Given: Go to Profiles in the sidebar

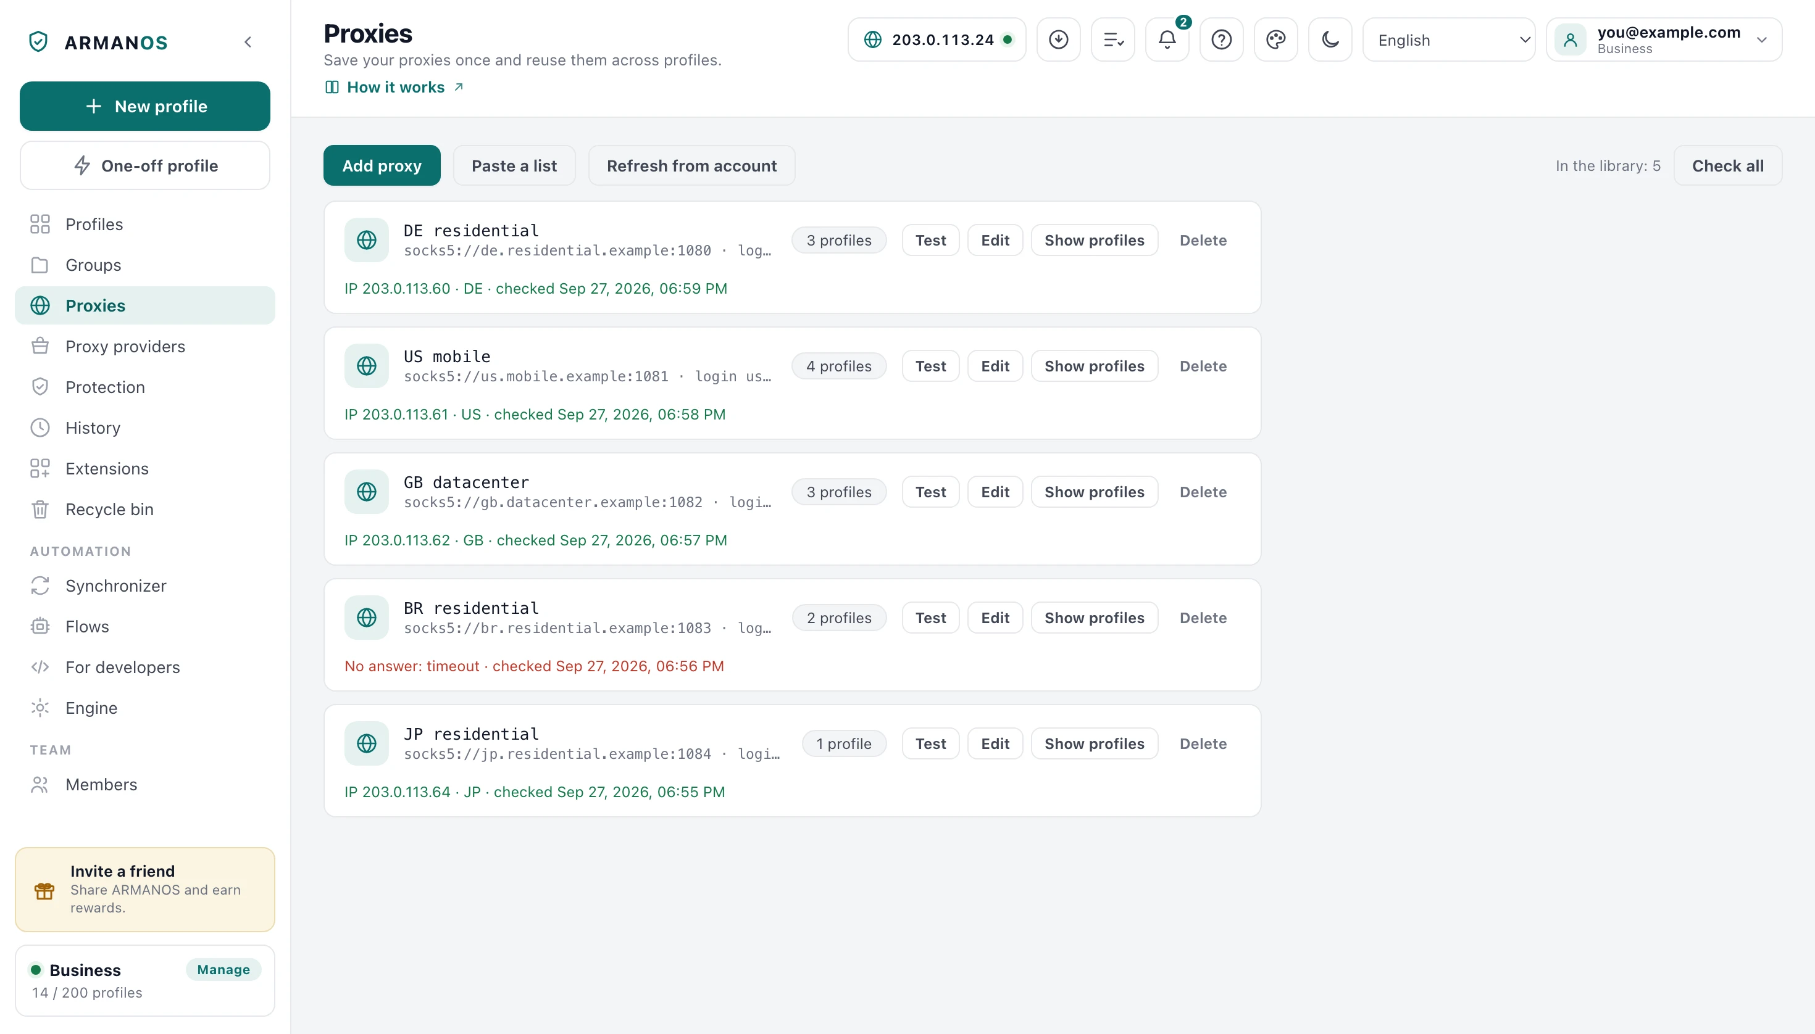Looking at the screenshot, I should [x=145, y=225].
